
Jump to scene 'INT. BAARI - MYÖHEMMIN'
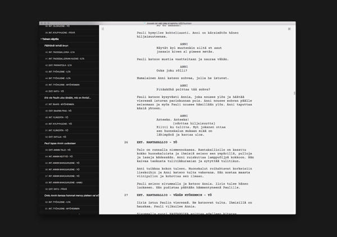tap(60, 104)
